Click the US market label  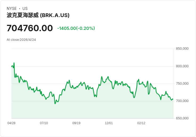point(25,9)
